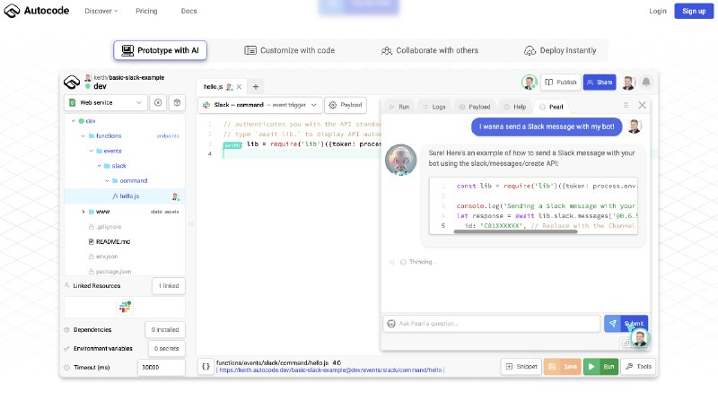718x400 pixels.
Task: Click the Payload button in editor toolbar
Action: click(x=346, y=105)
